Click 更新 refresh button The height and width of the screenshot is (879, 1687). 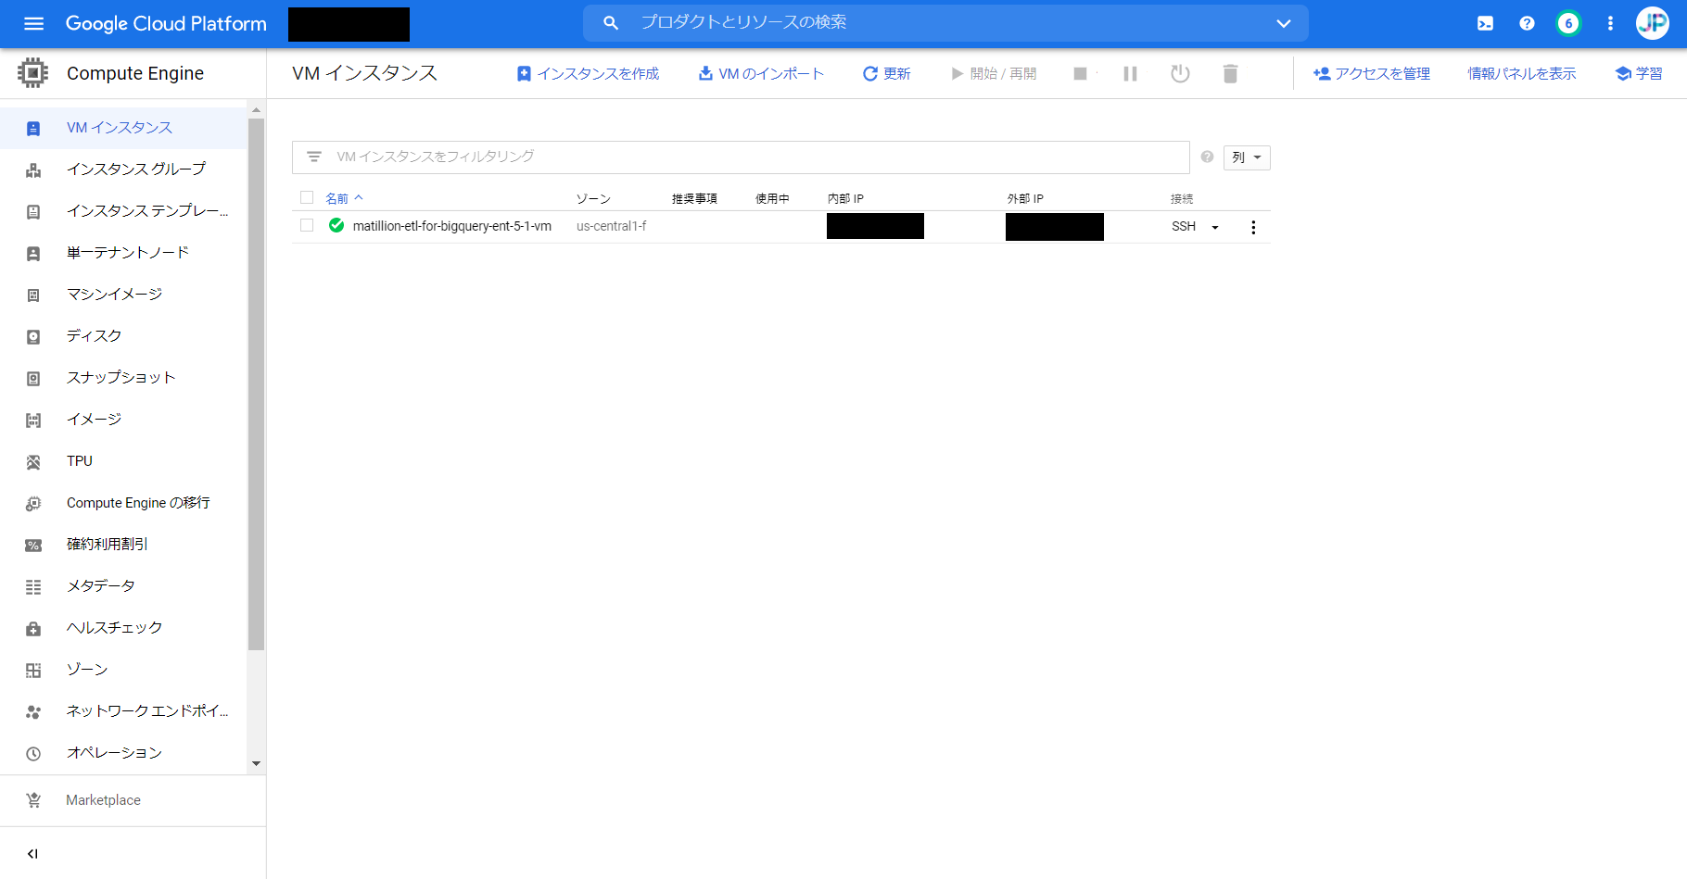[887, 73]
